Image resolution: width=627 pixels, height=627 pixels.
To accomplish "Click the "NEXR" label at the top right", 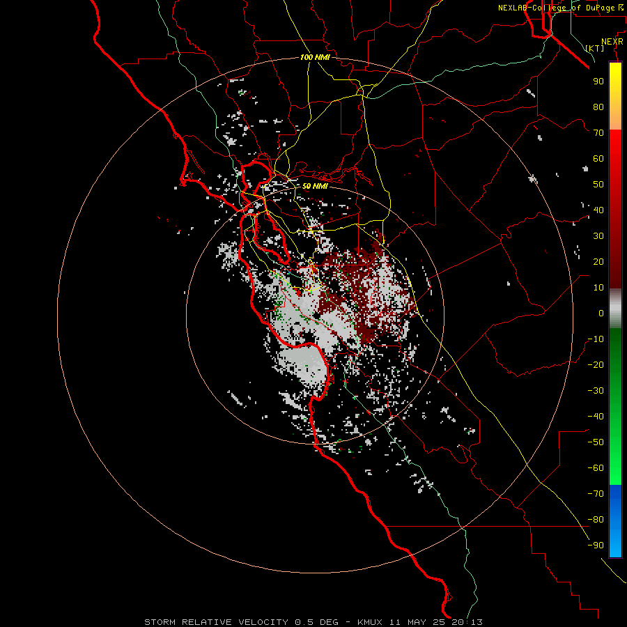I will pos(612,42).
